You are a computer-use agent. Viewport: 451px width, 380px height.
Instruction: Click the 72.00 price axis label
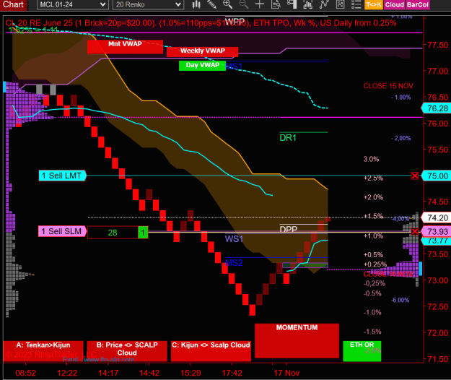[x=438, y=333]
